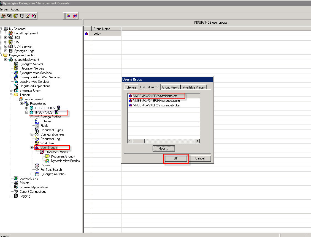Viewport: 311px width, 237px height.
Task: Open the Available Printers tab
Action: tap(194, 87)
